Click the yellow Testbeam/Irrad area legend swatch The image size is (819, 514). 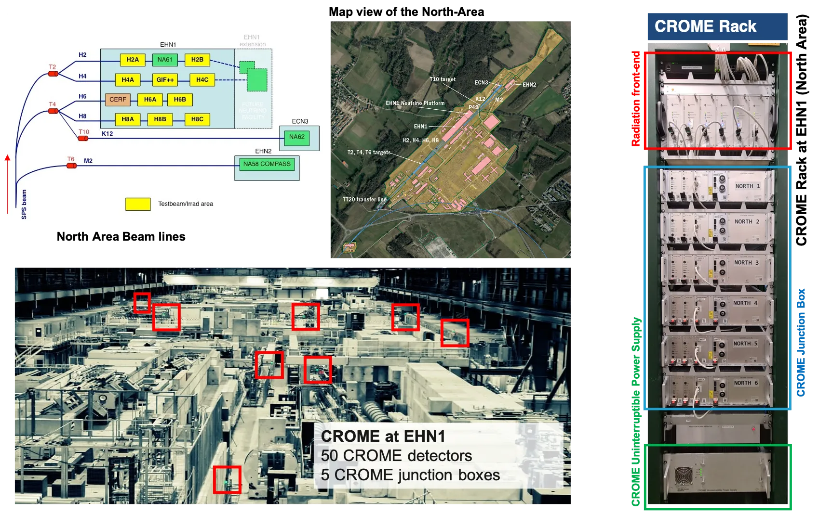[x=138, y=204]
